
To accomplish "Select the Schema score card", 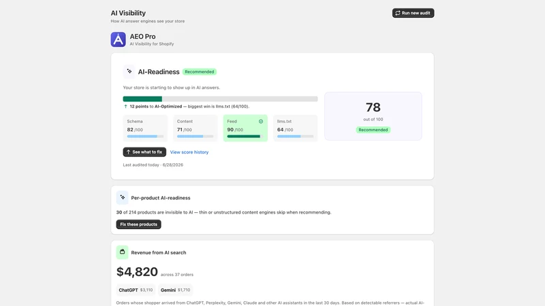I will [145, 128].
